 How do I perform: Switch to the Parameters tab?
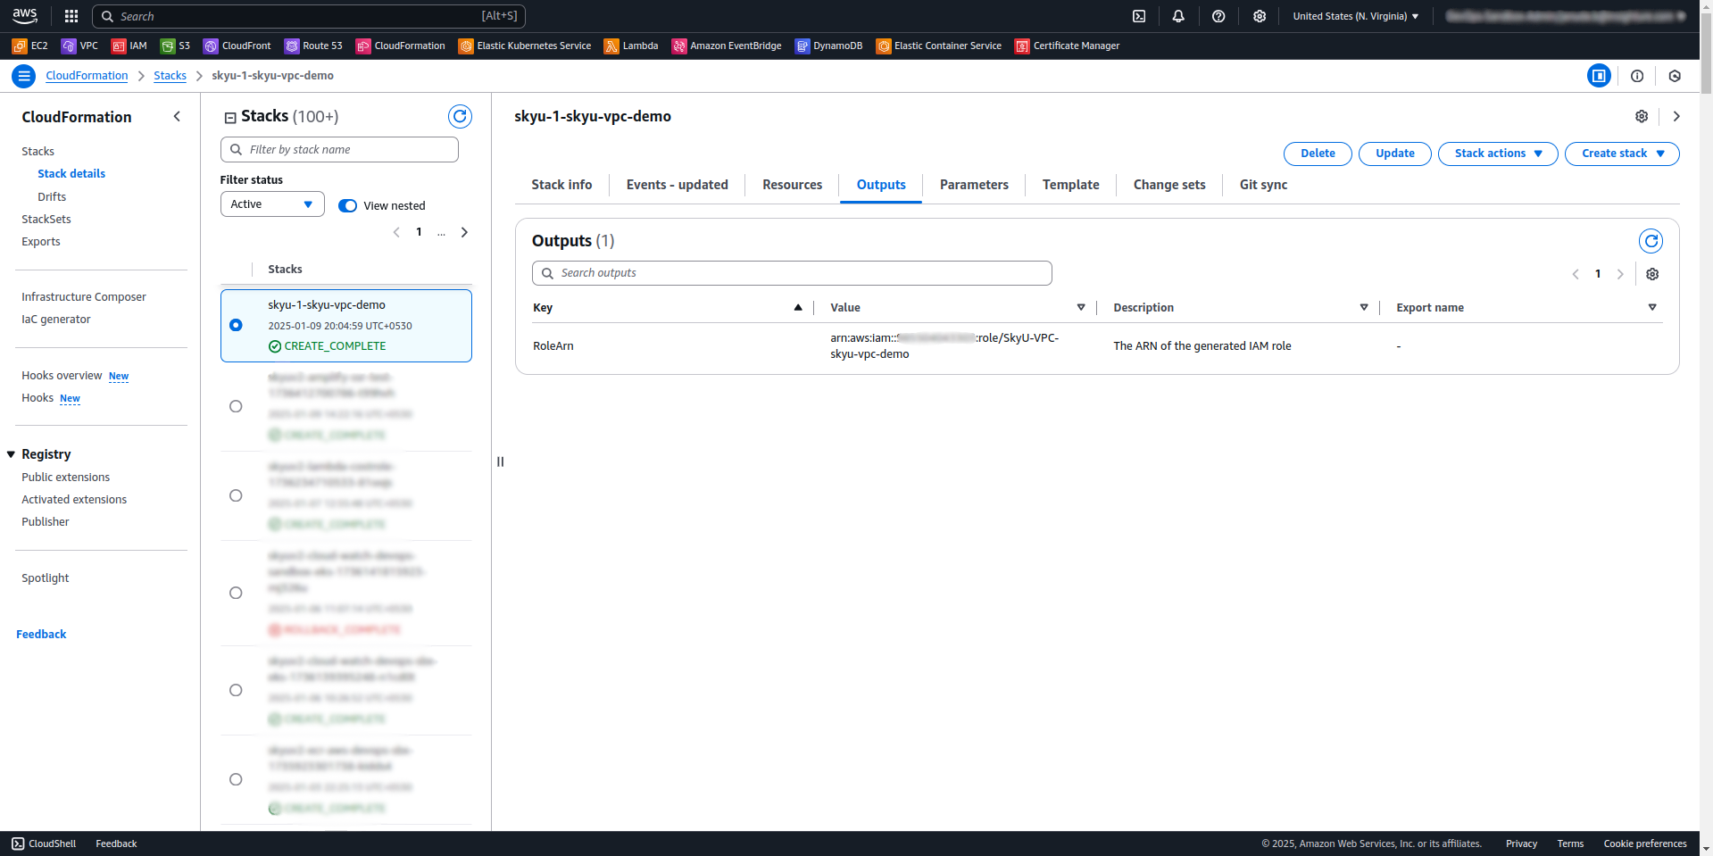(974, 185)
